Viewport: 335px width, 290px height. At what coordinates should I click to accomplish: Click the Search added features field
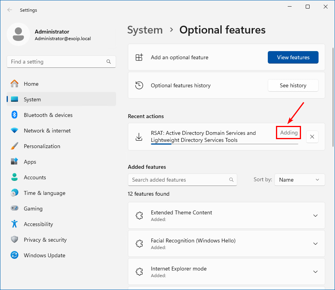click(178, 180)
